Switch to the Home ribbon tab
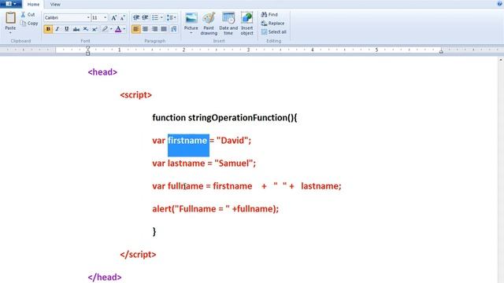The height and width of the screenshot is (283, 504). 33,5
